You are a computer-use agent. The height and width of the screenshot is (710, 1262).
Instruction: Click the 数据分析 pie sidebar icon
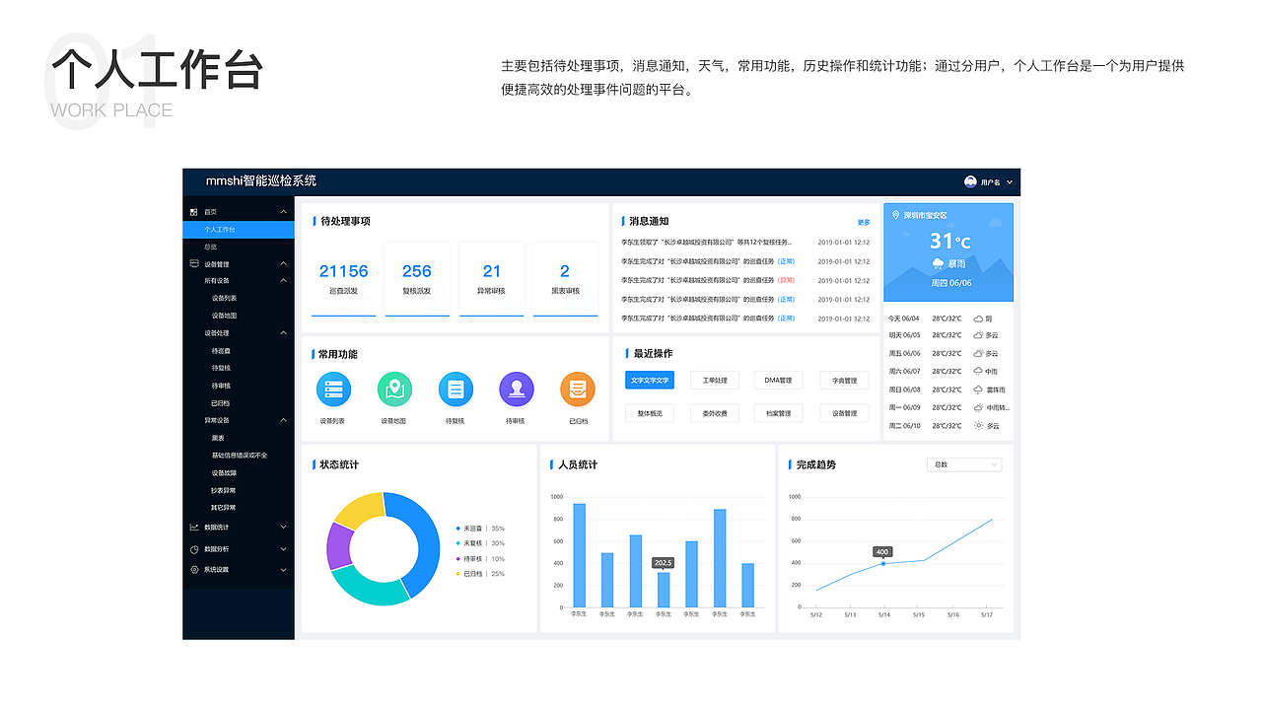click(x=194, y=548)
